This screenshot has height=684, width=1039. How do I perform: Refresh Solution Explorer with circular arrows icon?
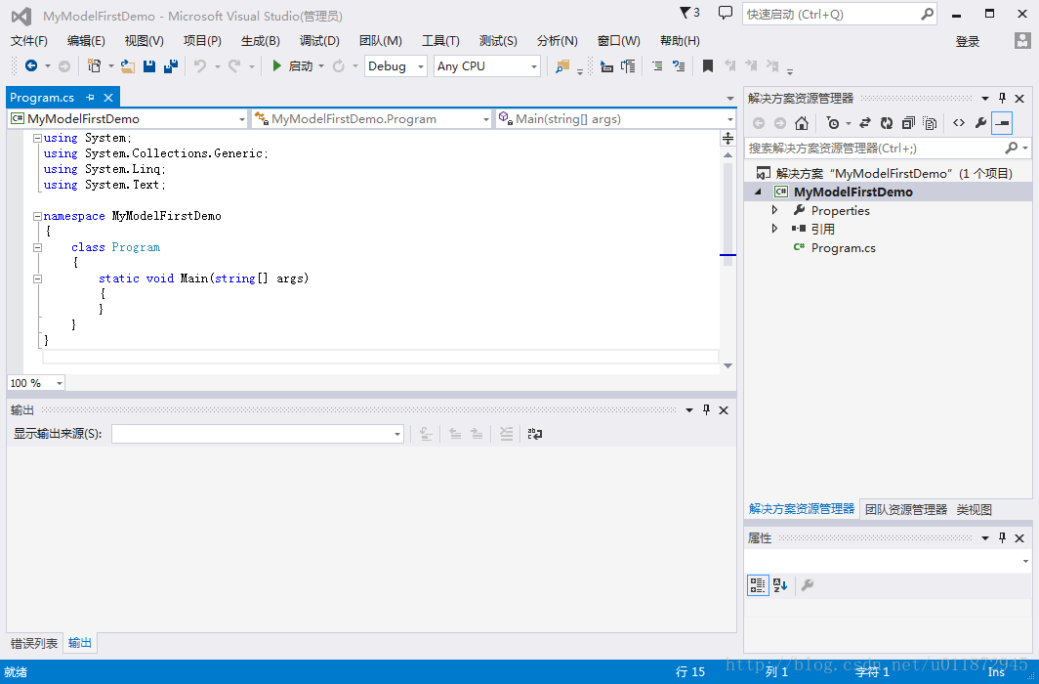coord(887,122)
